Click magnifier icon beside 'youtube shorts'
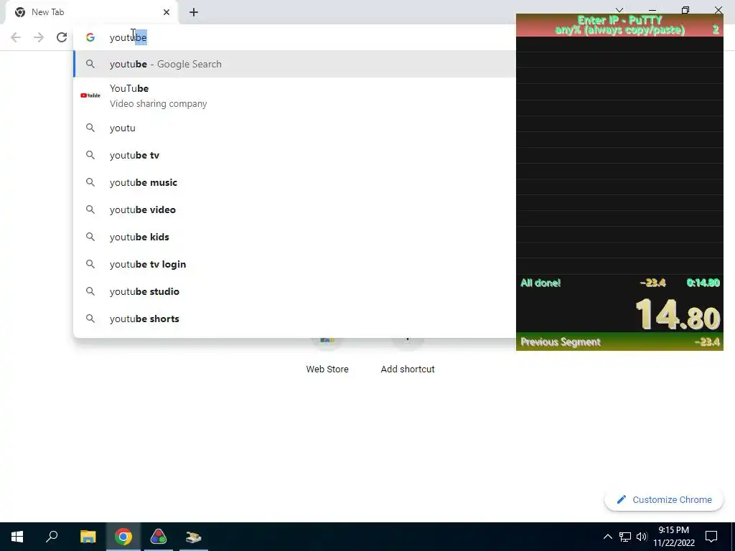735x551 pixels. (90, 319)
